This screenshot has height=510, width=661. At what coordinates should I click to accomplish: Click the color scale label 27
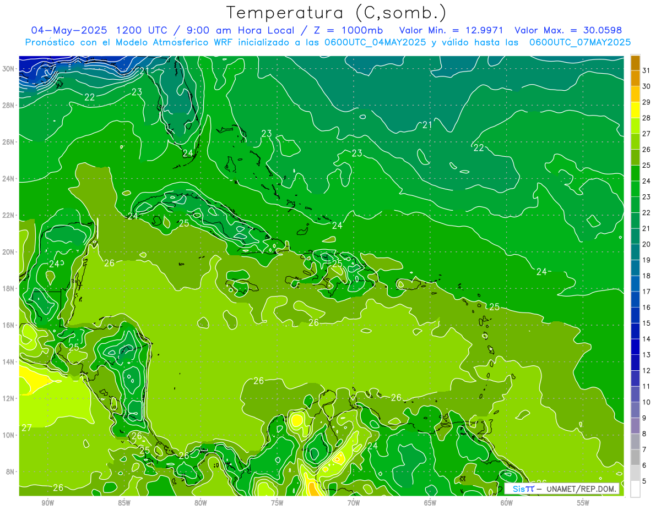pos(647,134)
